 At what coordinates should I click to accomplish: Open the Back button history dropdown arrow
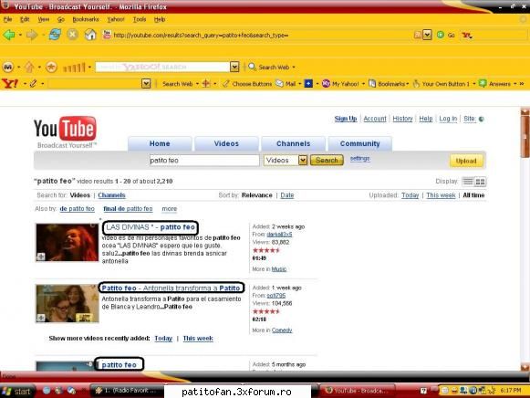20,35
